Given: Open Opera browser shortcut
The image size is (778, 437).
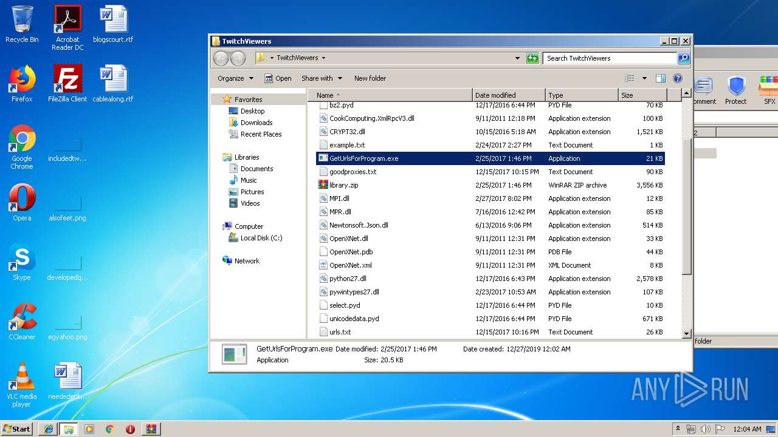Looking at the screenshot, I should click(x=22, y=203).
